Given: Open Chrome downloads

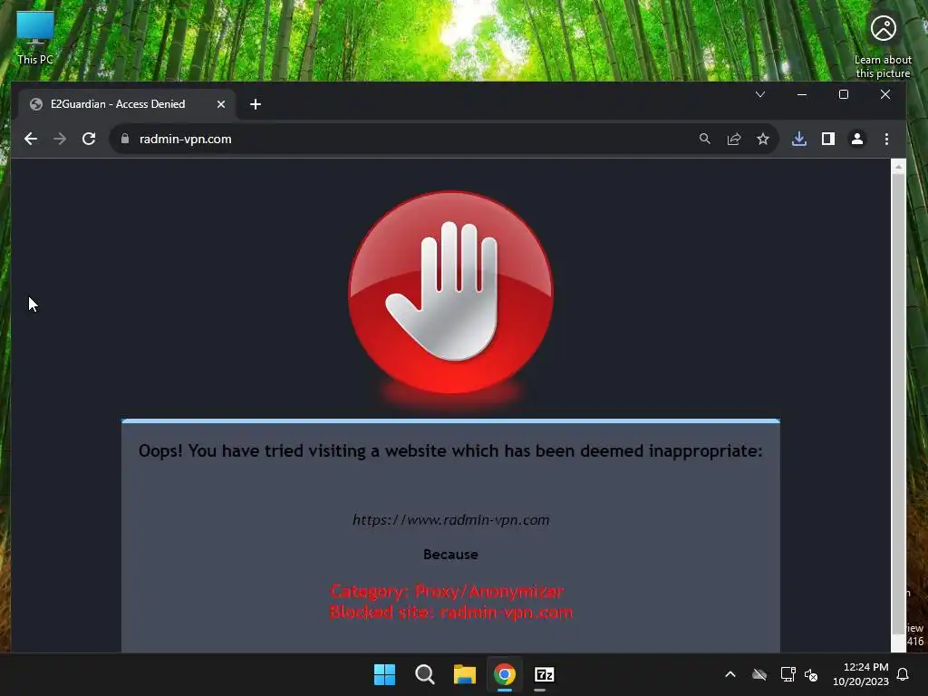Looking at the screenshot, I should (x=799, y=139).
